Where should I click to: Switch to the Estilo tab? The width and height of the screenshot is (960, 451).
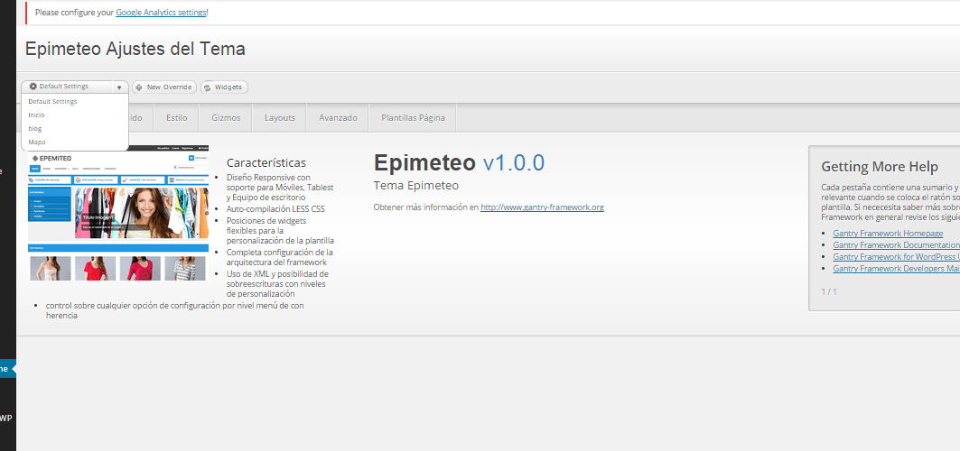tap(177, 118)
